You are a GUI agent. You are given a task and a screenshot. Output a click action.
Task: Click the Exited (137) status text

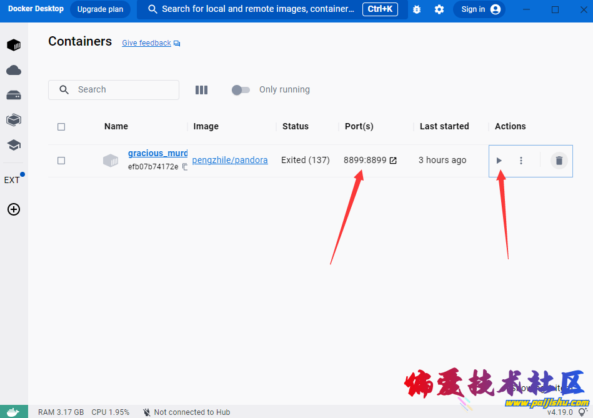click(x=306, y=160)
